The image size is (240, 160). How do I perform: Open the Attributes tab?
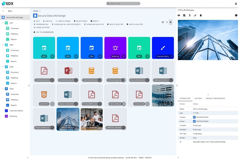coord(185,98)
